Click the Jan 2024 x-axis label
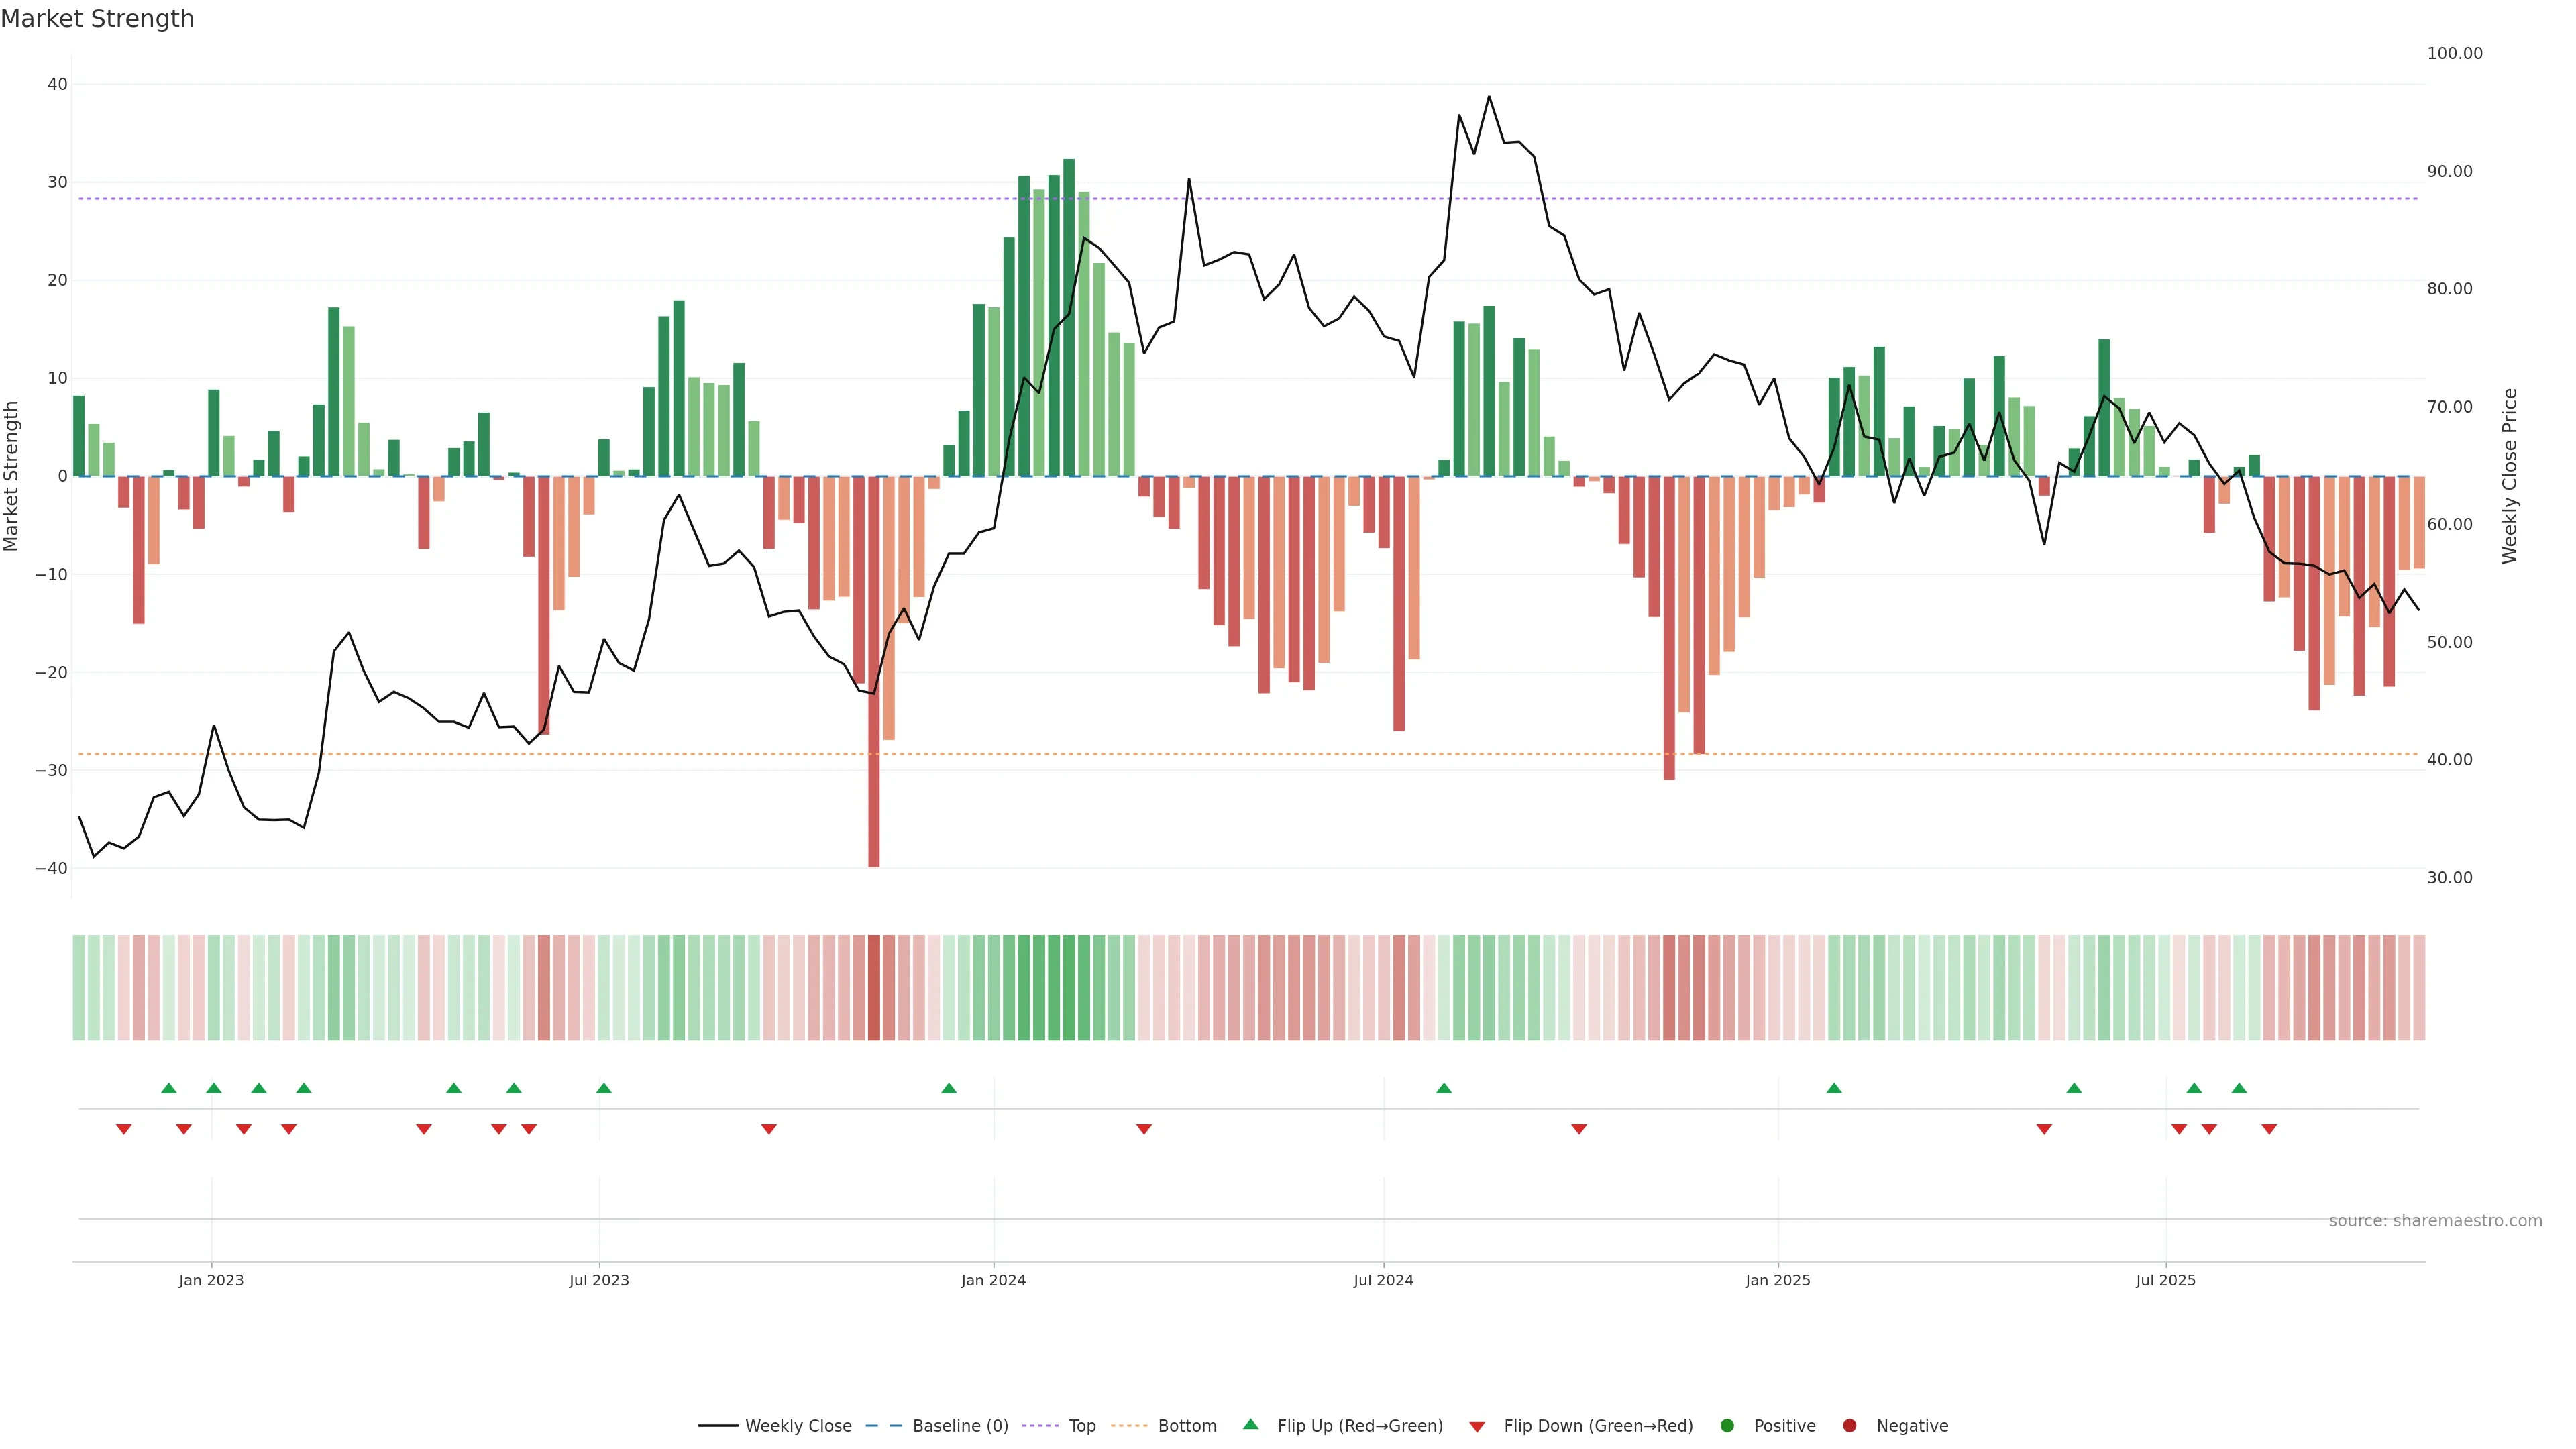This screenshot has height=1449, width=2576. click(x=993, y=1280)
